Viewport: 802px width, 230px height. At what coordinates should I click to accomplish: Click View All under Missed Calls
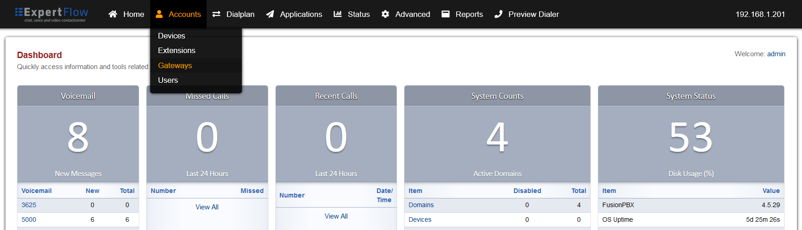tap(207, 207)
